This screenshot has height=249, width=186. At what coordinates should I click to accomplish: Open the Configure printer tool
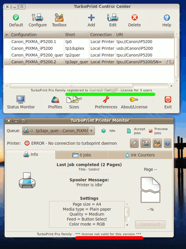coord(38,21)
